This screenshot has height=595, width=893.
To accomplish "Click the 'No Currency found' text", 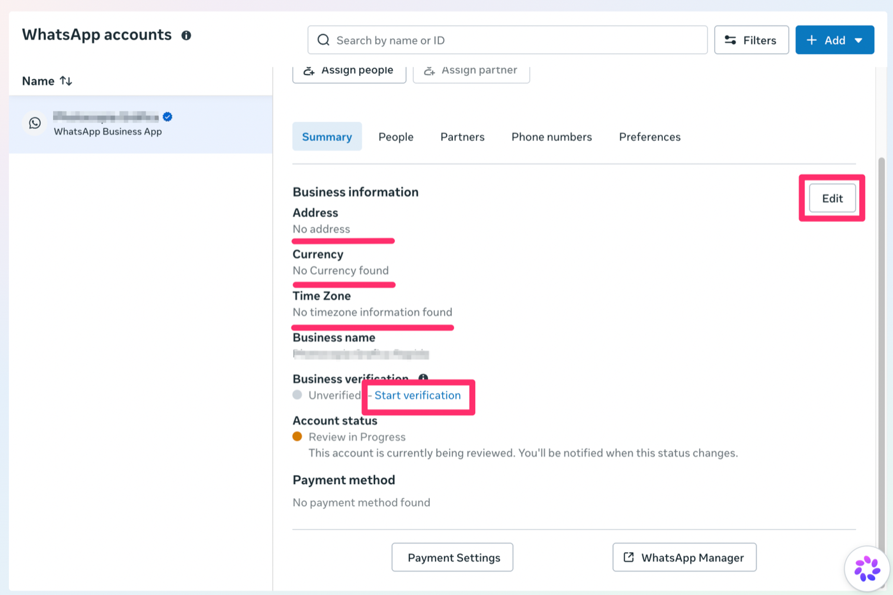I will click(x=341, y=270).
